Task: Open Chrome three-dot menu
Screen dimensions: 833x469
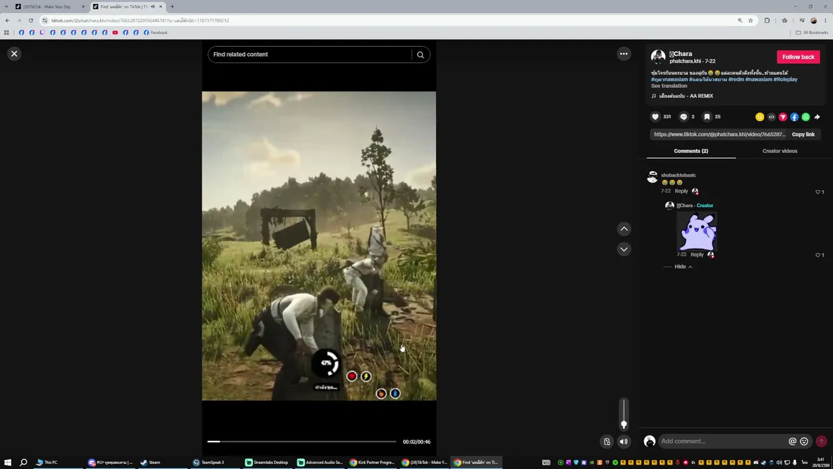Action: 825,21
